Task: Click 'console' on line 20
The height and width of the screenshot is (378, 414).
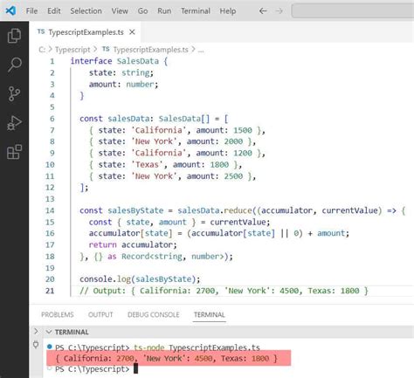Action: 96,279
